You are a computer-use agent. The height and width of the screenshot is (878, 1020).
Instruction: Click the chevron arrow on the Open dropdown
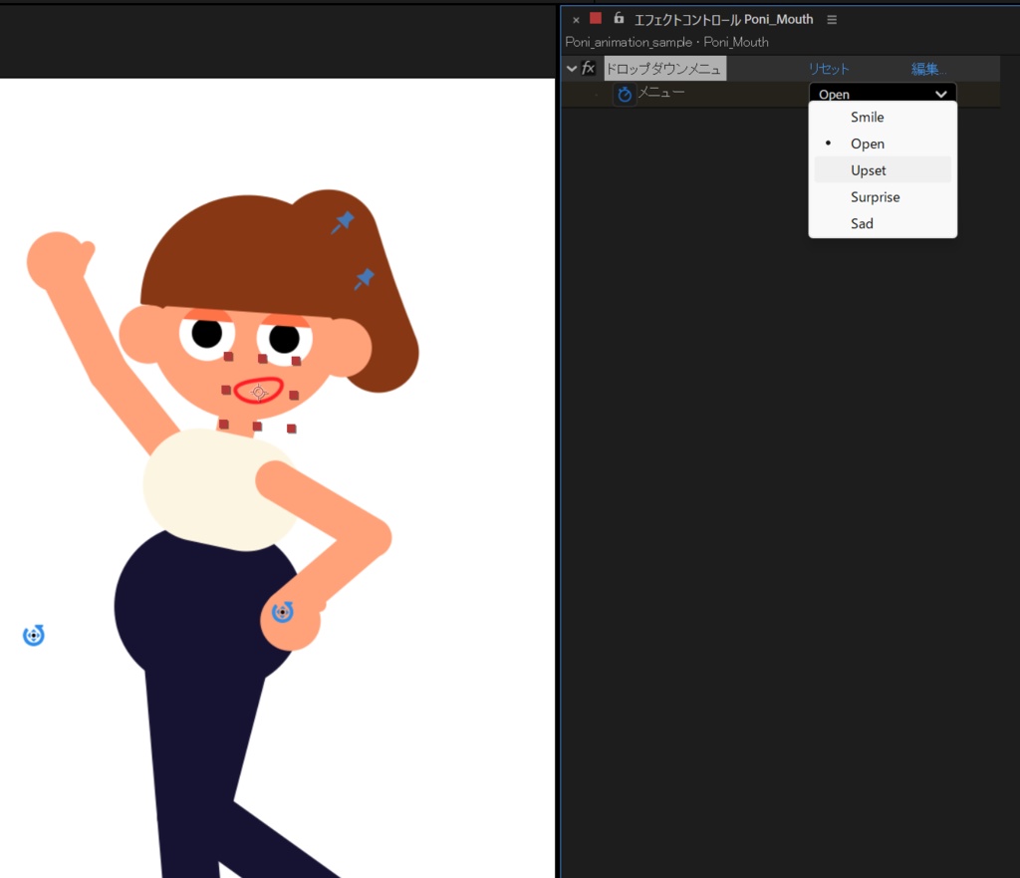tap(940, 93)
